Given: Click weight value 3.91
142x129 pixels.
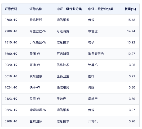Looking at the screenshot, I should [x=132, y=76].
